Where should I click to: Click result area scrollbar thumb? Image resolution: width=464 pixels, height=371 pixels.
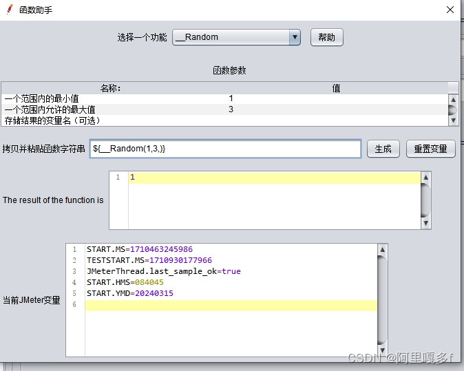[426, 200]
